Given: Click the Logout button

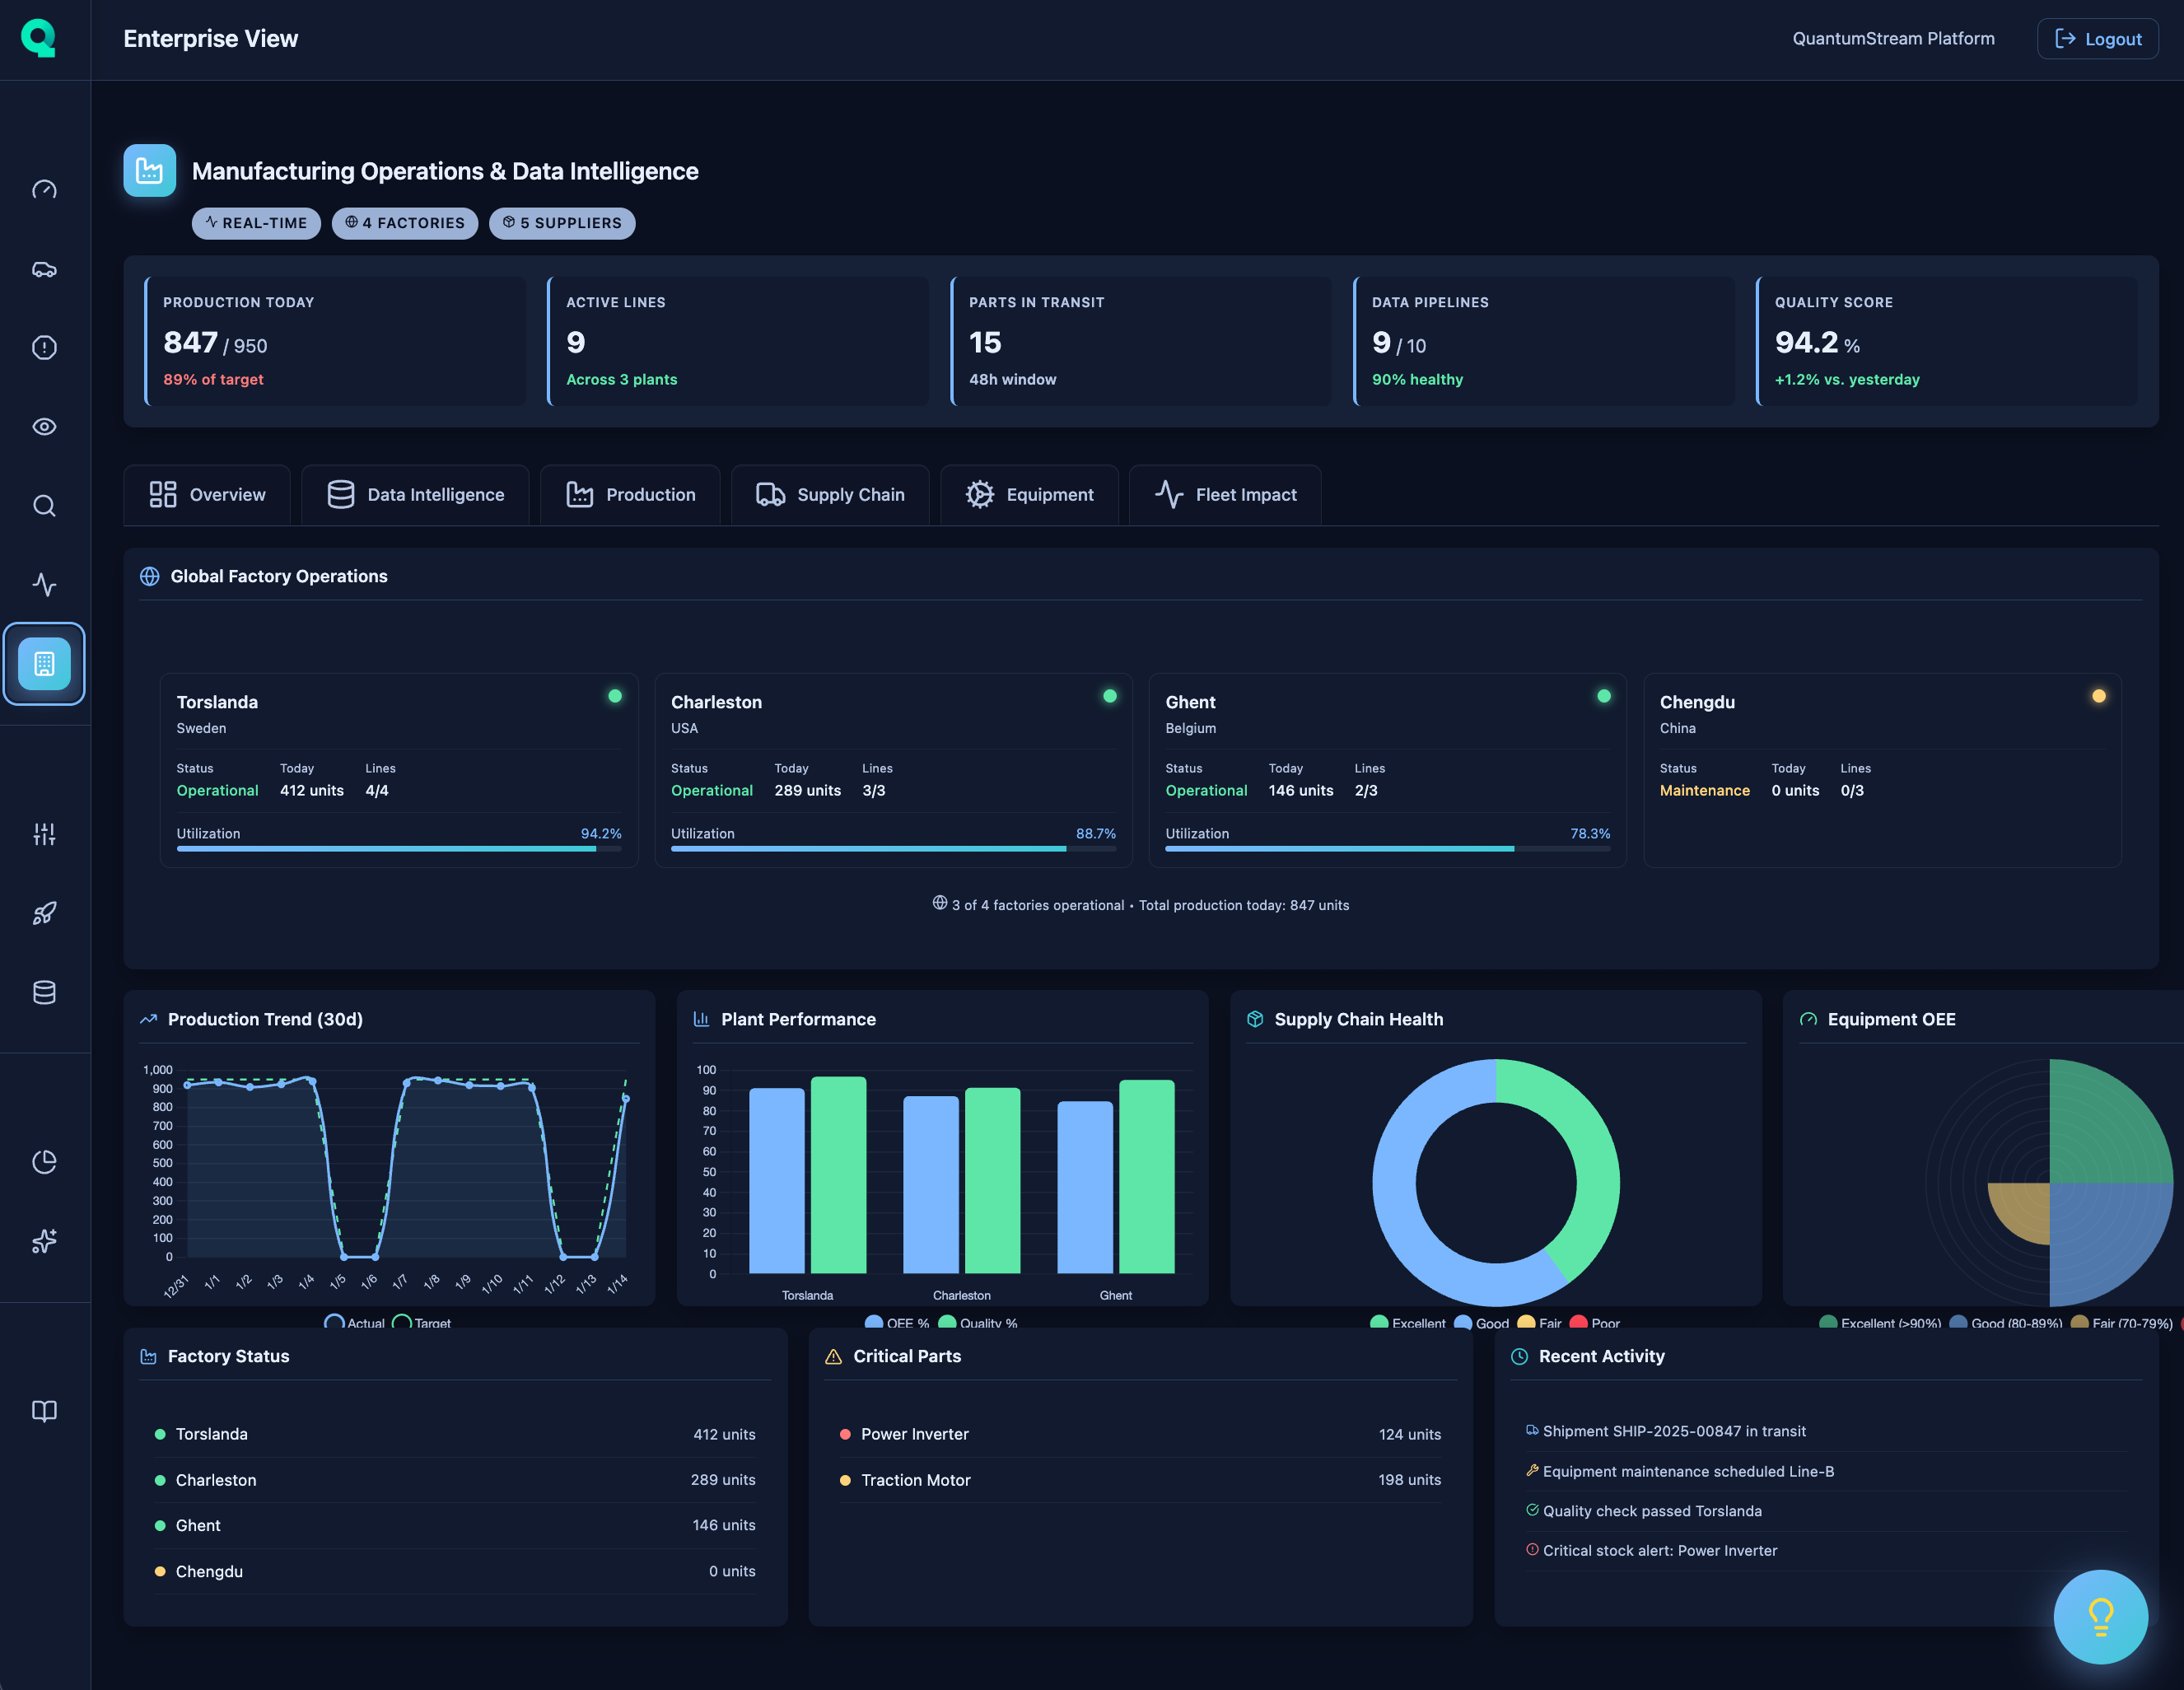Looking at the screenshot, I should [2097, 39].
